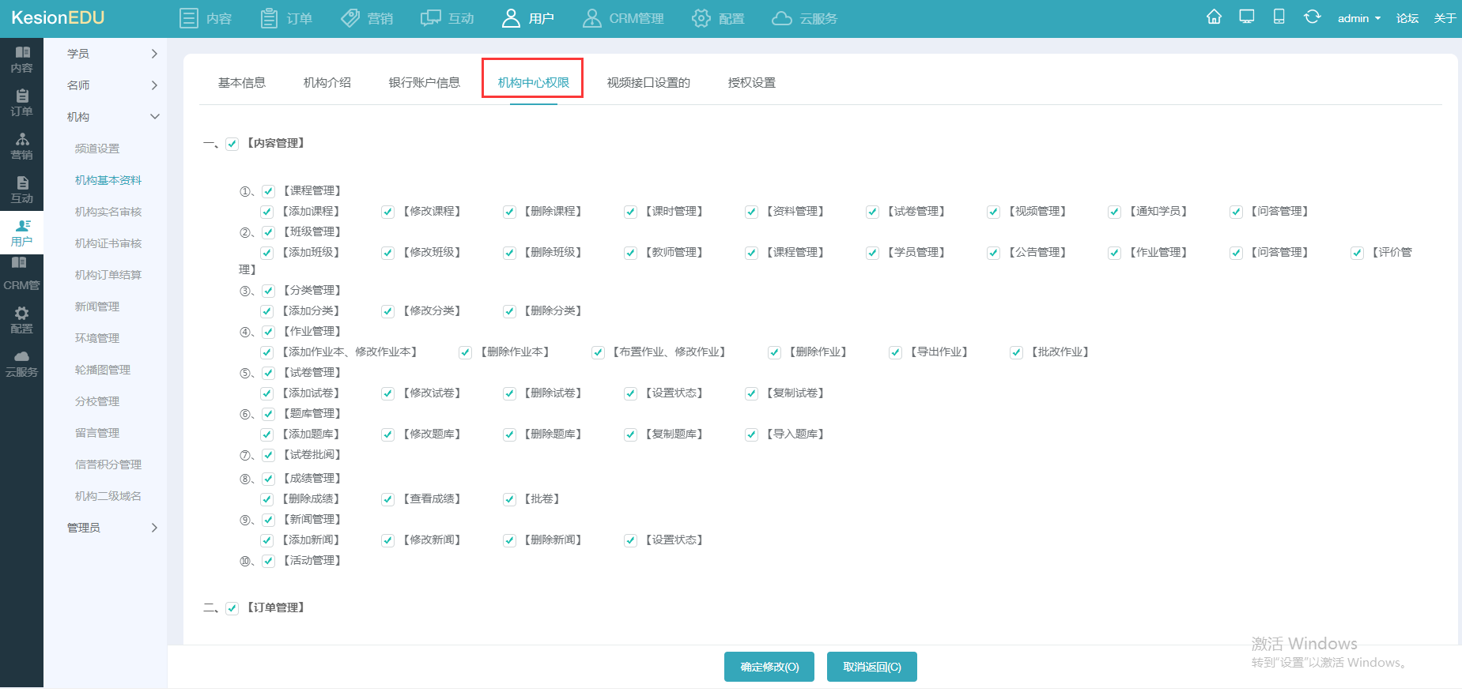
Task: Click the 取消返回(C) button
Action: (871, 667)
